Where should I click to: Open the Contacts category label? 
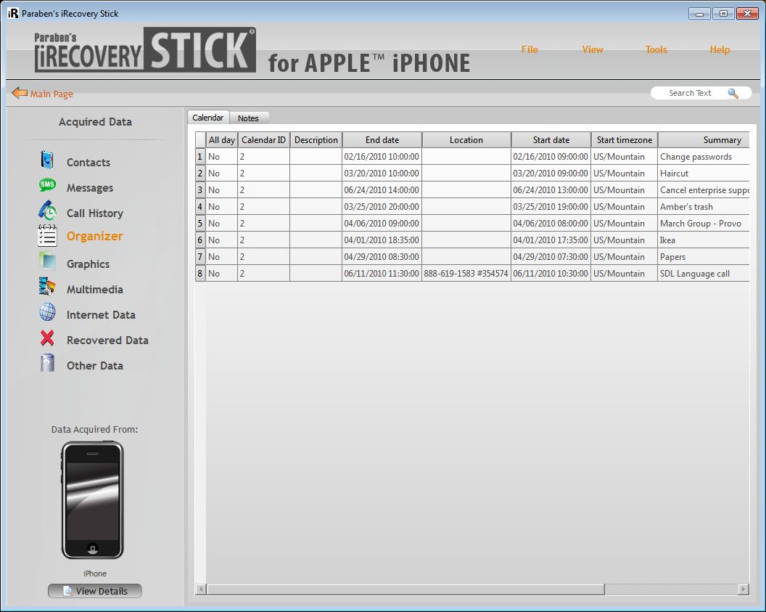88,163
